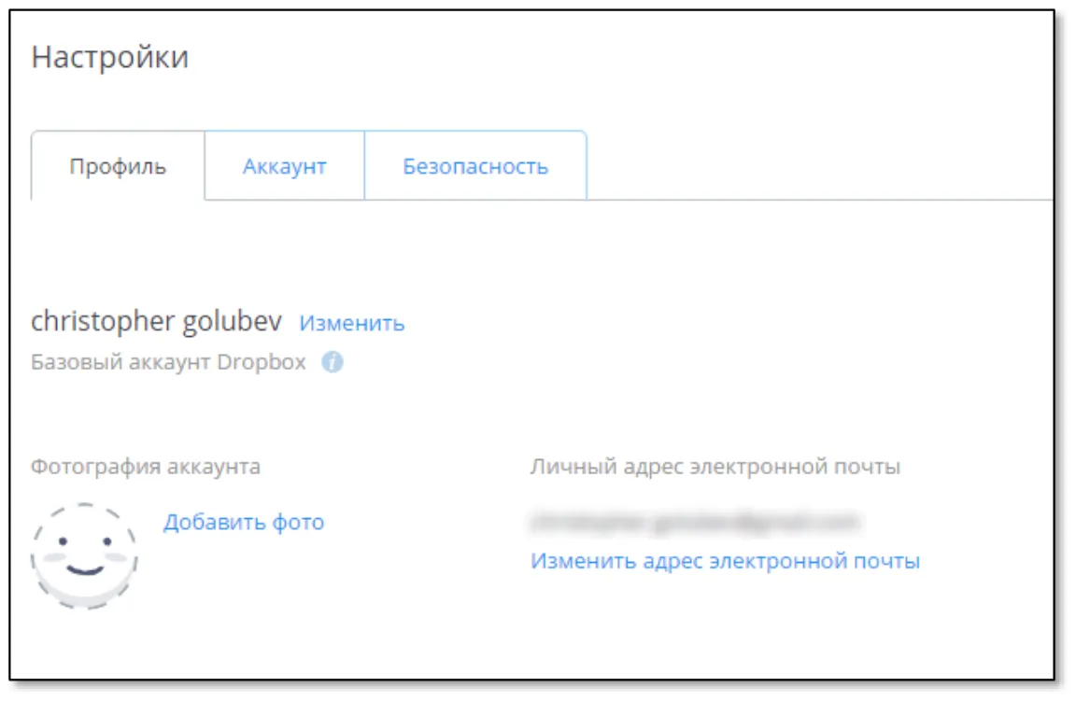Screen dimensions: 1076x701
Task: Click the Добавить фото link
Action: (x=244, y=522)
